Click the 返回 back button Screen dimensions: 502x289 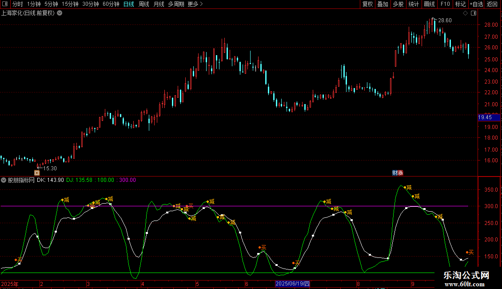[492, 4]
